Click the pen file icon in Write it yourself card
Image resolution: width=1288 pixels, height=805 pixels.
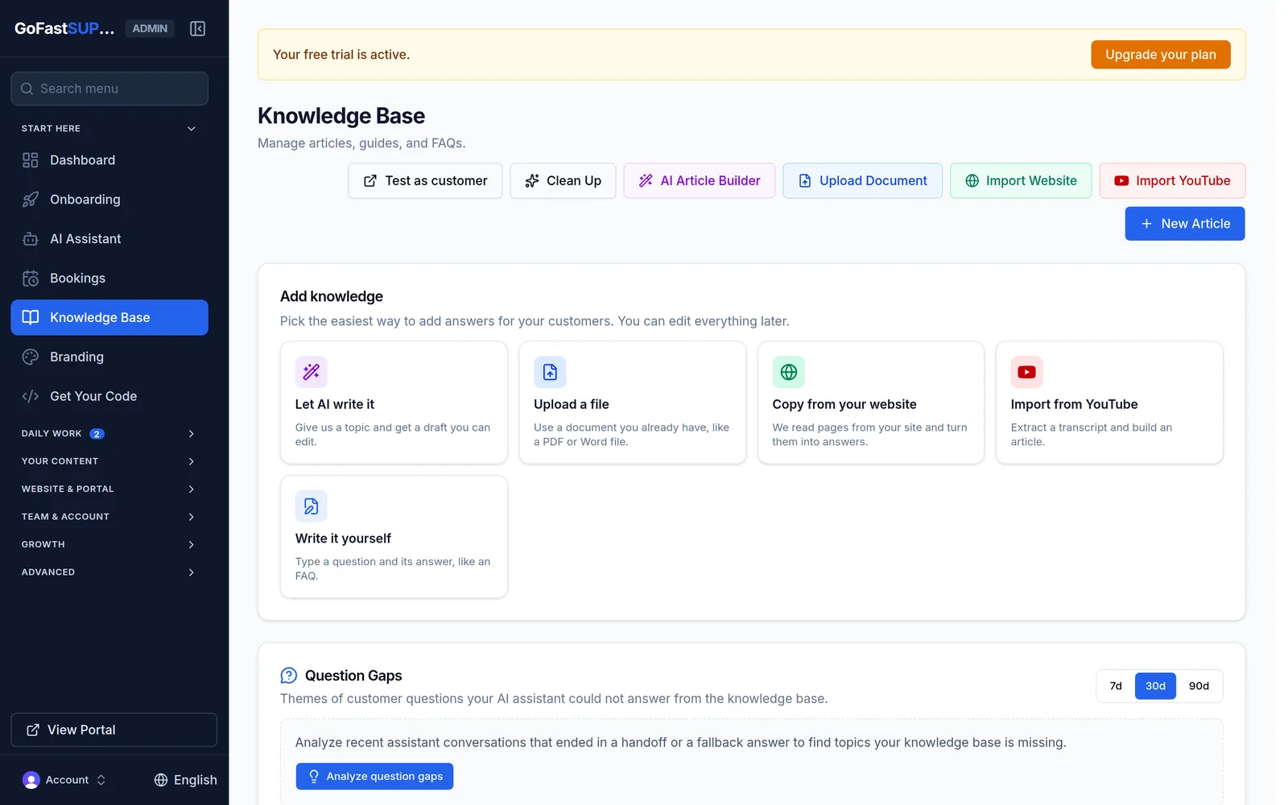click(x=311, y=506)
